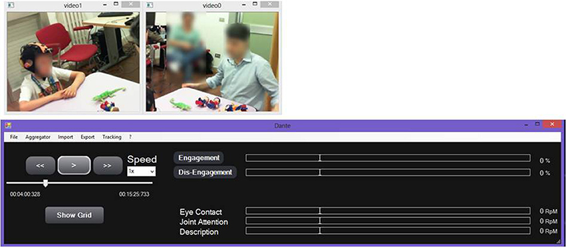Open the Aggregator menu

point(38,137)
